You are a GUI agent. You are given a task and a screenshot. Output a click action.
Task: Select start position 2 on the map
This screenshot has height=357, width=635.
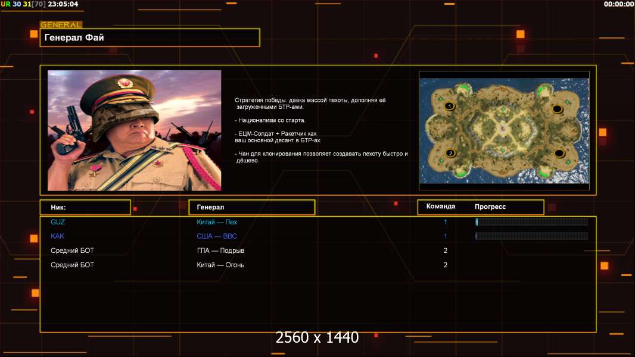[450, 154]
